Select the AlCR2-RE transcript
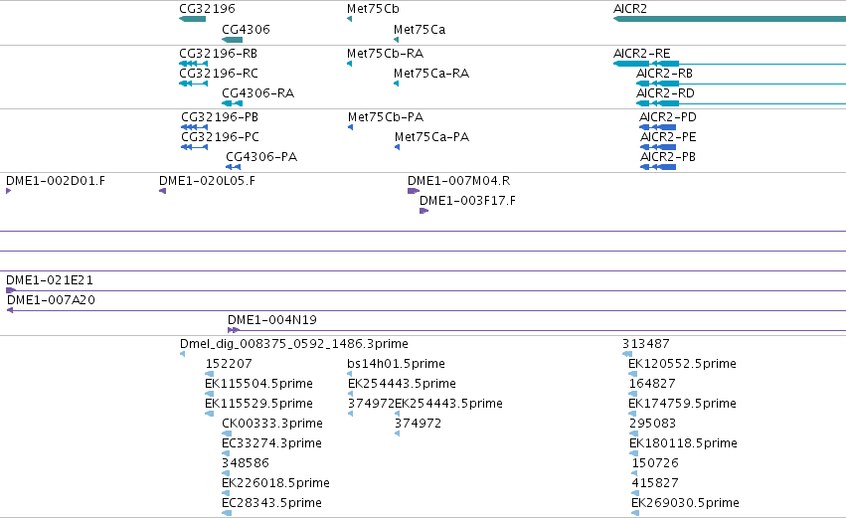 [641, 54]
